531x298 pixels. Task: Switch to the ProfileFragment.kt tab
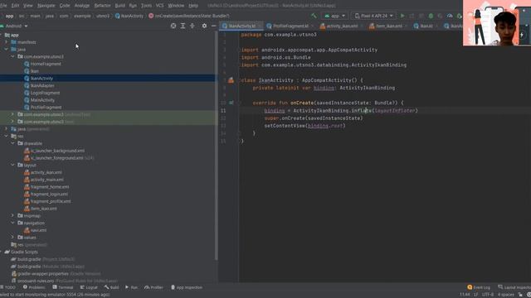290,26
